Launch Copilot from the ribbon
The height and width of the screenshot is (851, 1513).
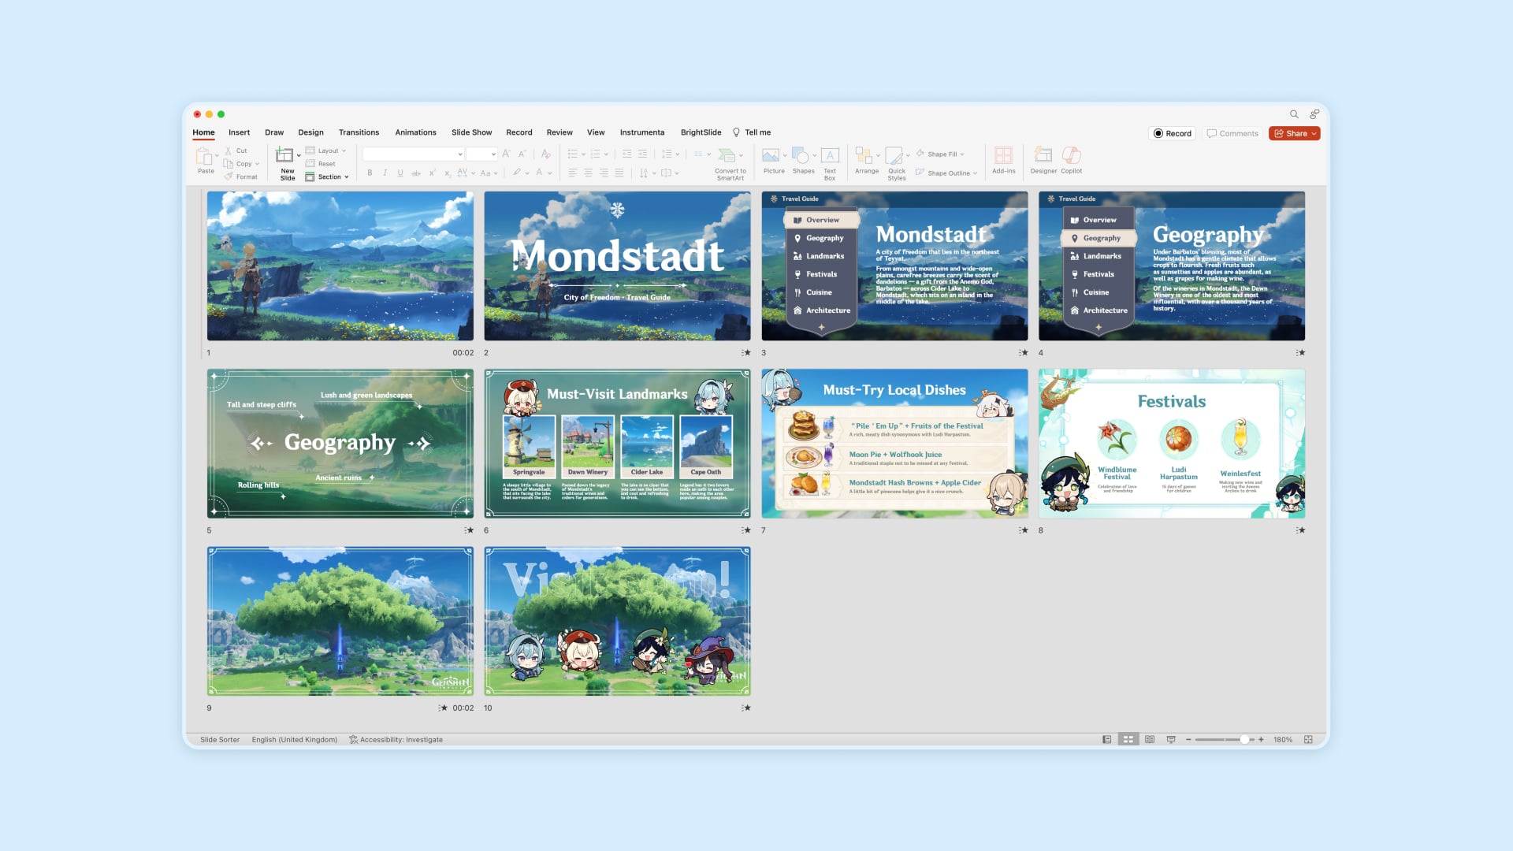pos(1071,156)
